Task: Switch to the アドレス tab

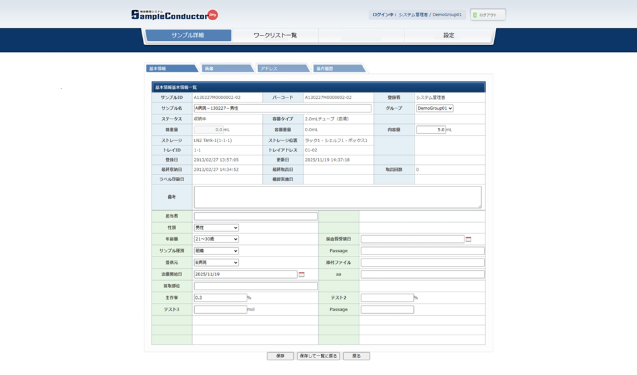Action: (283, 69)
